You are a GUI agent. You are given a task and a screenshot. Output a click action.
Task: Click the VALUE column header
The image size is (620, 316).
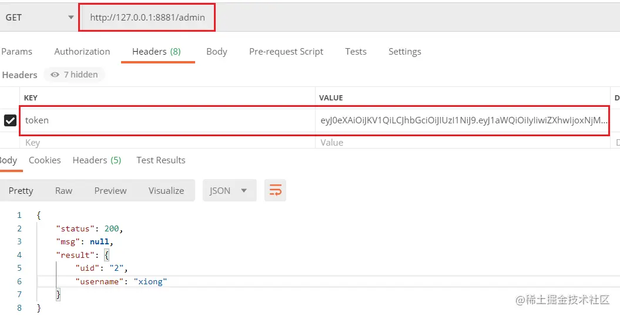point(331,98)
